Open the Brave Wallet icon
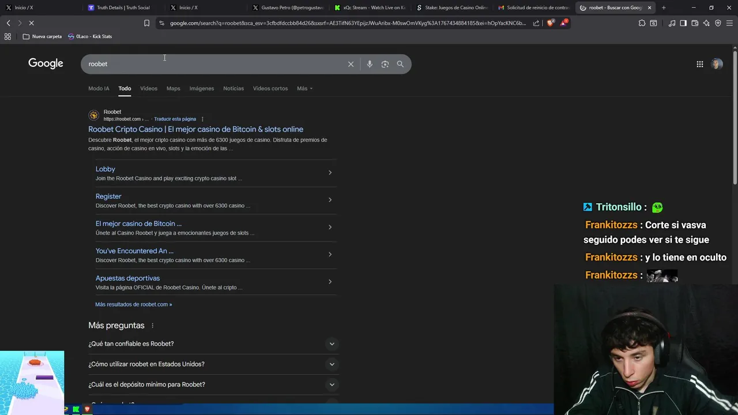The image size is (738, 415). 695,23
